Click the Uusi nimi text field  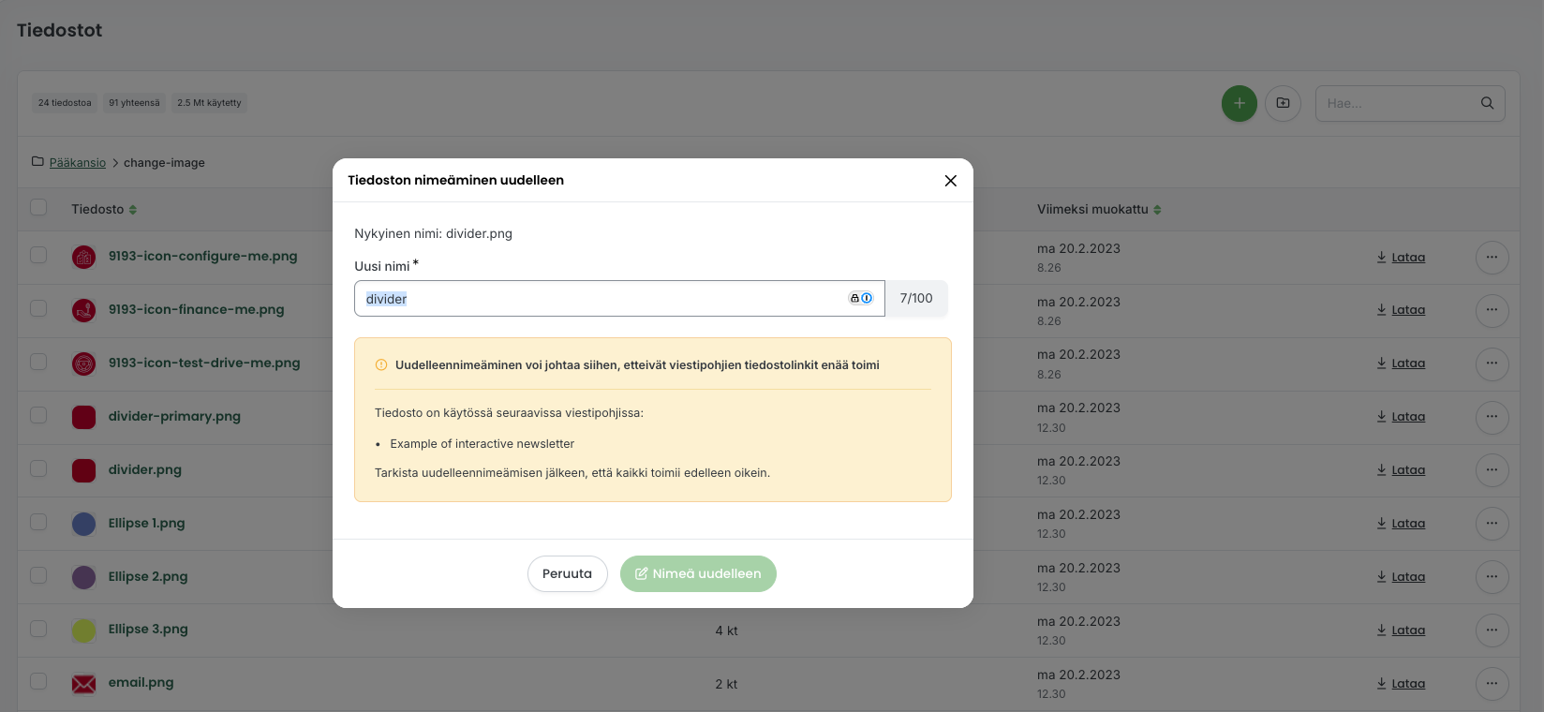[619, 299]
